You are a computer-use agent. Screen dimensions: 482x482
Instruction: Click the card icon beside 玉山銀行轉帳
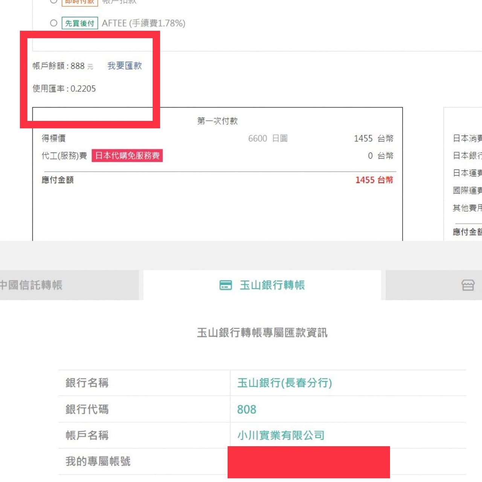226,285
